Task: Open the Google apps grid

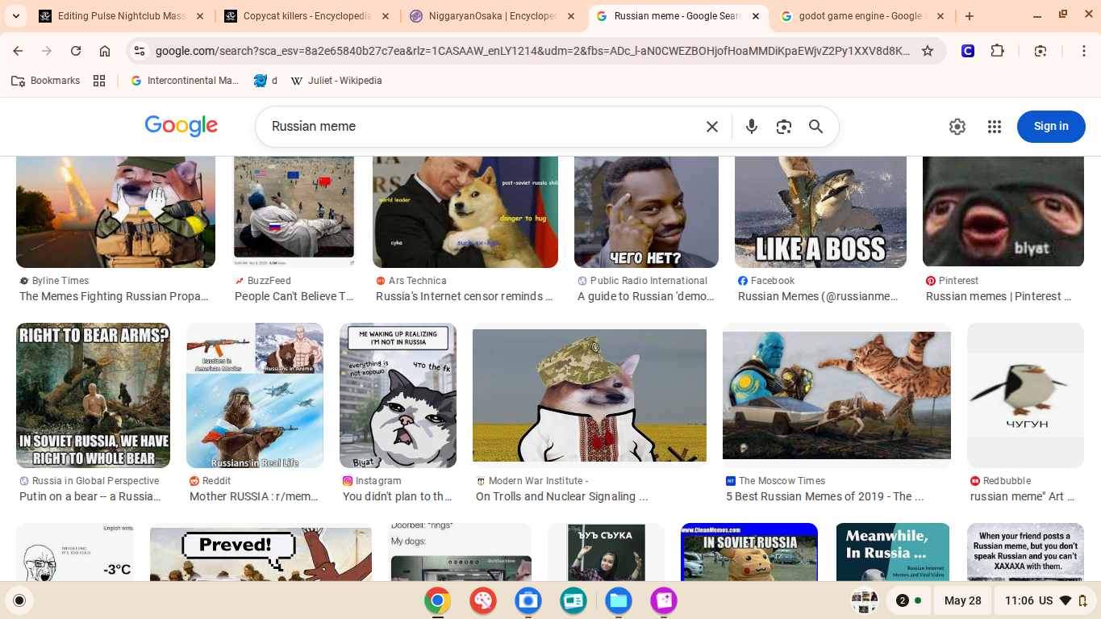Action: click(x=995, y=127)
